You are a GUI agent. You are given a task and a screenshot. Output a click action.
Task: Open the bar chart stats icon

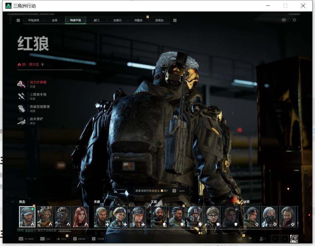pyautogui.click(x=240, y=239)
